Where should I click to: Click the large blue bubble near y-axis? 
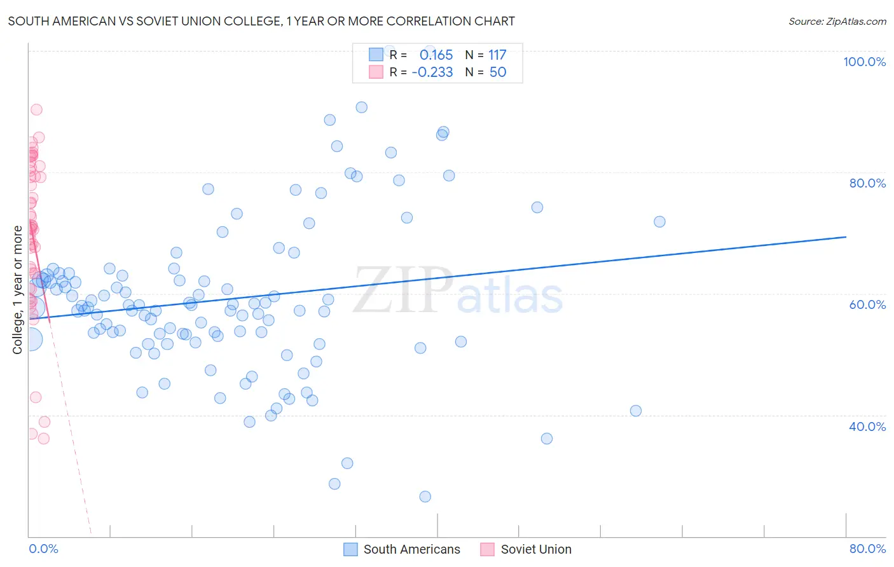click(29, 339)
